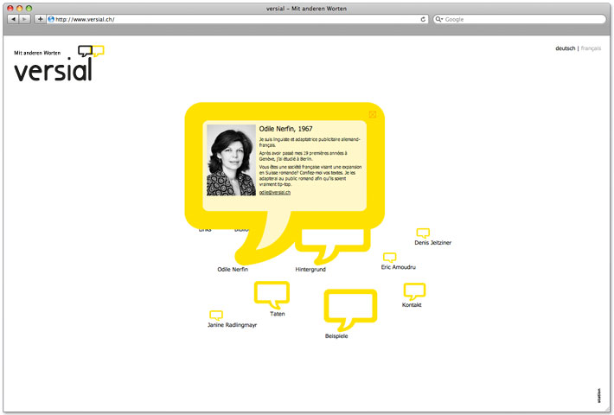This screenshot has height=415, width=614.
Task: Click the Hintergrund label
Action: pos(310,270)
